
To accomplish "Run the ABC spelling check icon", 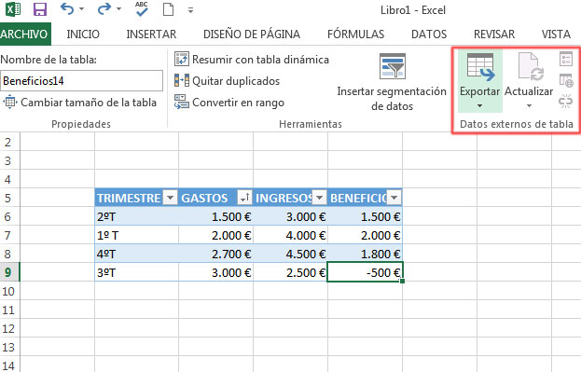I will pyautogui.click(x=142, y=9).
